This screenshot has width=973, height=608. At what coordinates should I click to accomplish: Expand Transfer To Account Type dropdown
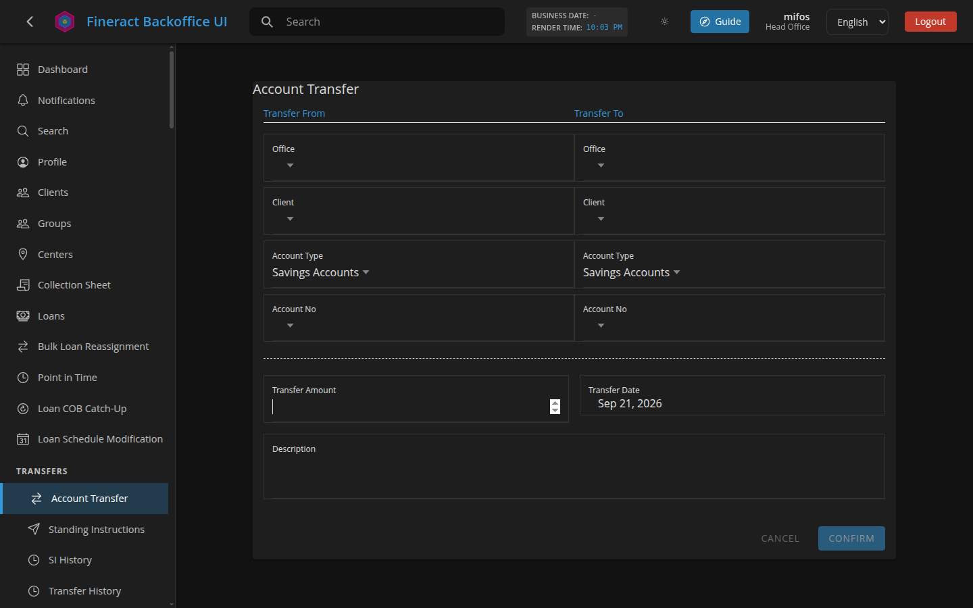tap(729, 264)
